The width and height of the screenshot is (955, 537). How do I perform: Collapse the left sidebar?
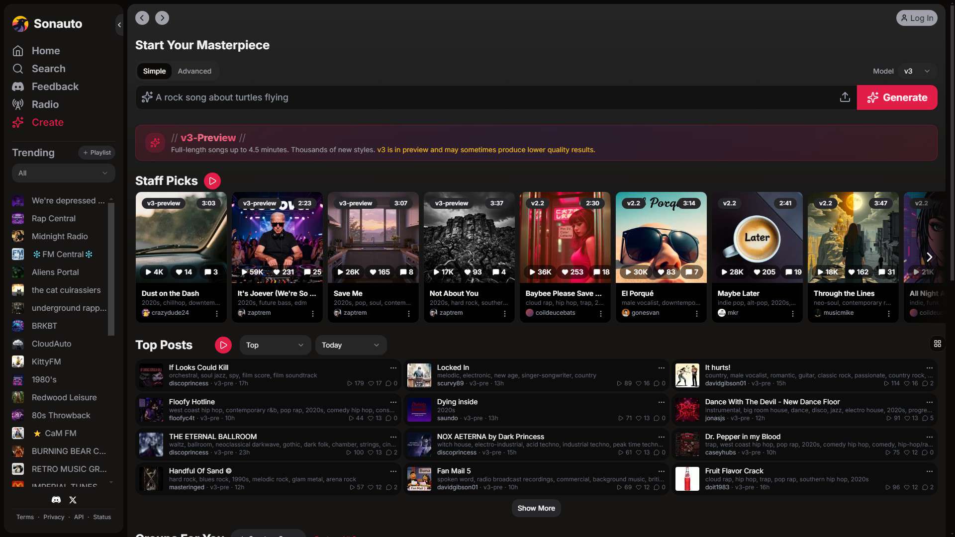point(119,24)
